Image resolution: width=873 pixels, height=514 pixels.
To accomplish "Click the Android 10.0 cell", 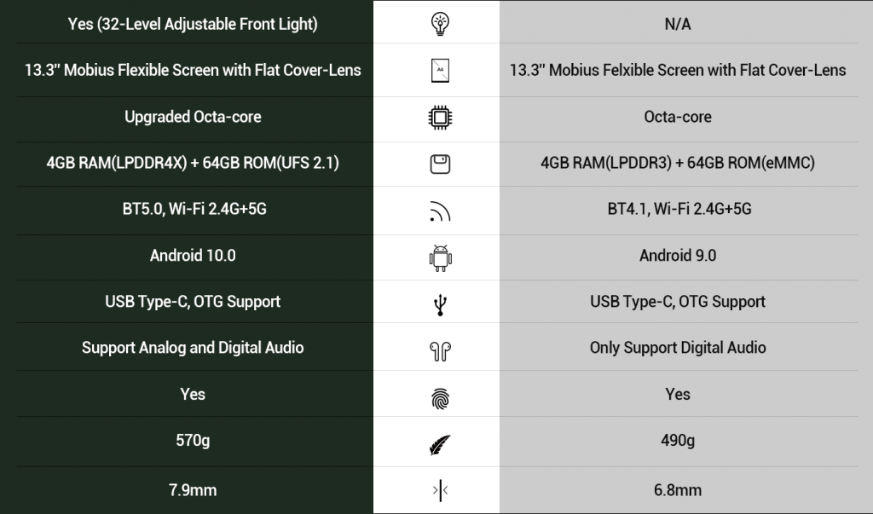I will tap(193, 256).
